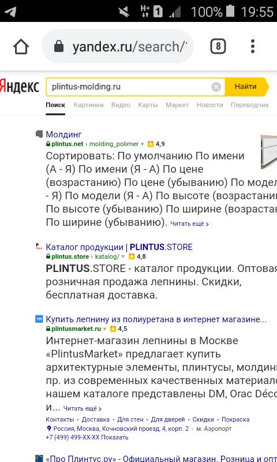Click the plintus.store favicon
This screenshot has width=277, height=462.
39,247
